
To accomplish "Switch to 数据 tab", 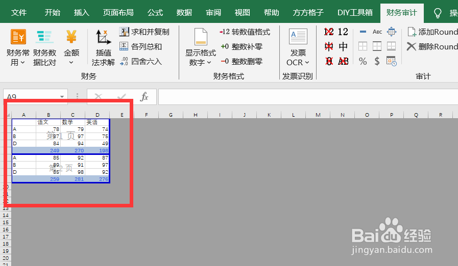I will 184,13.
